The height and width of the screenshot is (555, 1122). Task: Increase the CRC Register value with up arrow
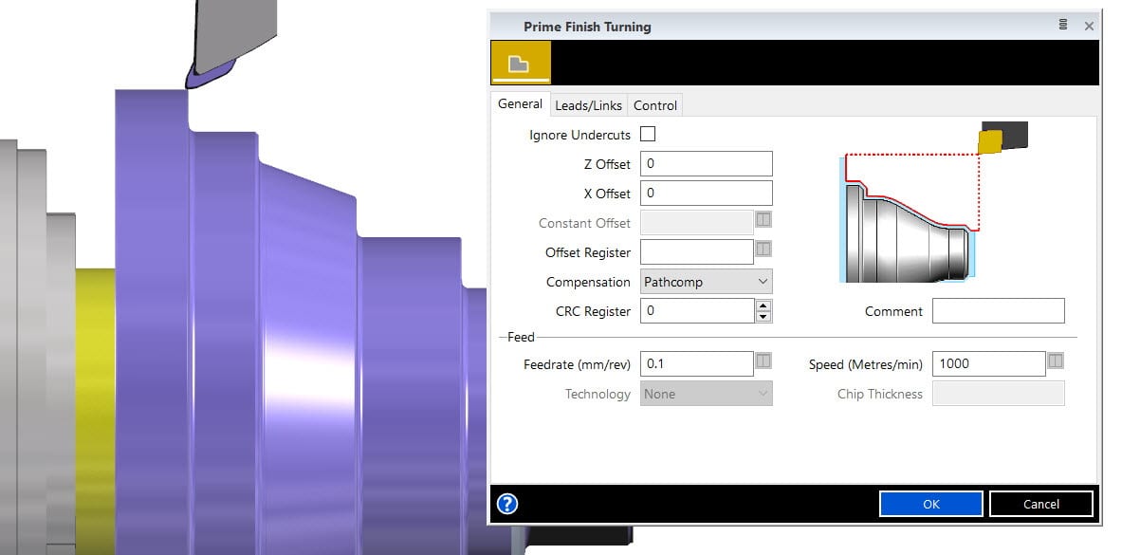pos(763,305)
